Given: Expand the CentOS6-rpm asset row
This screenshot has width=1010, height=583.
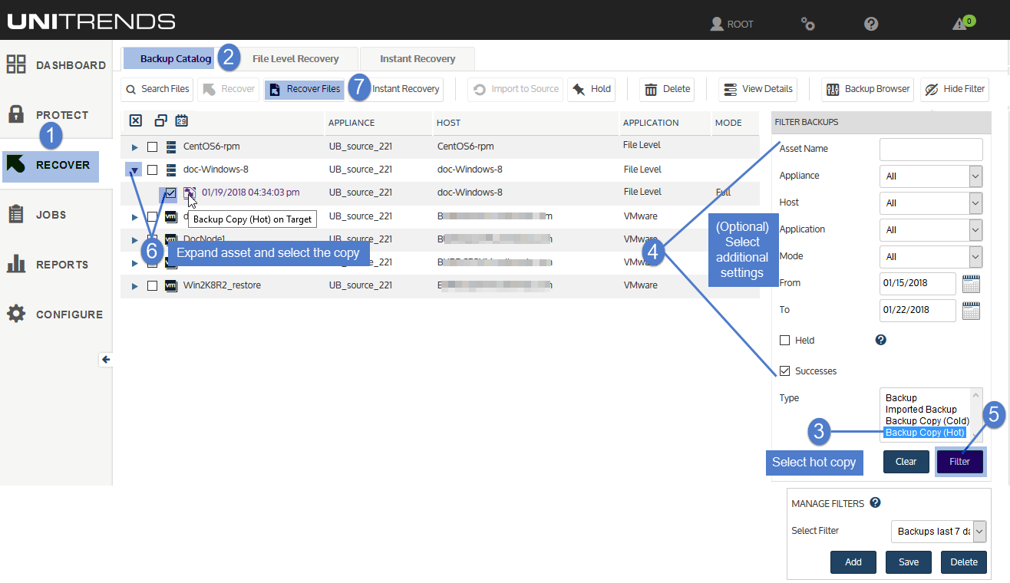Looking at the screenshot, I should click(135, 147).
